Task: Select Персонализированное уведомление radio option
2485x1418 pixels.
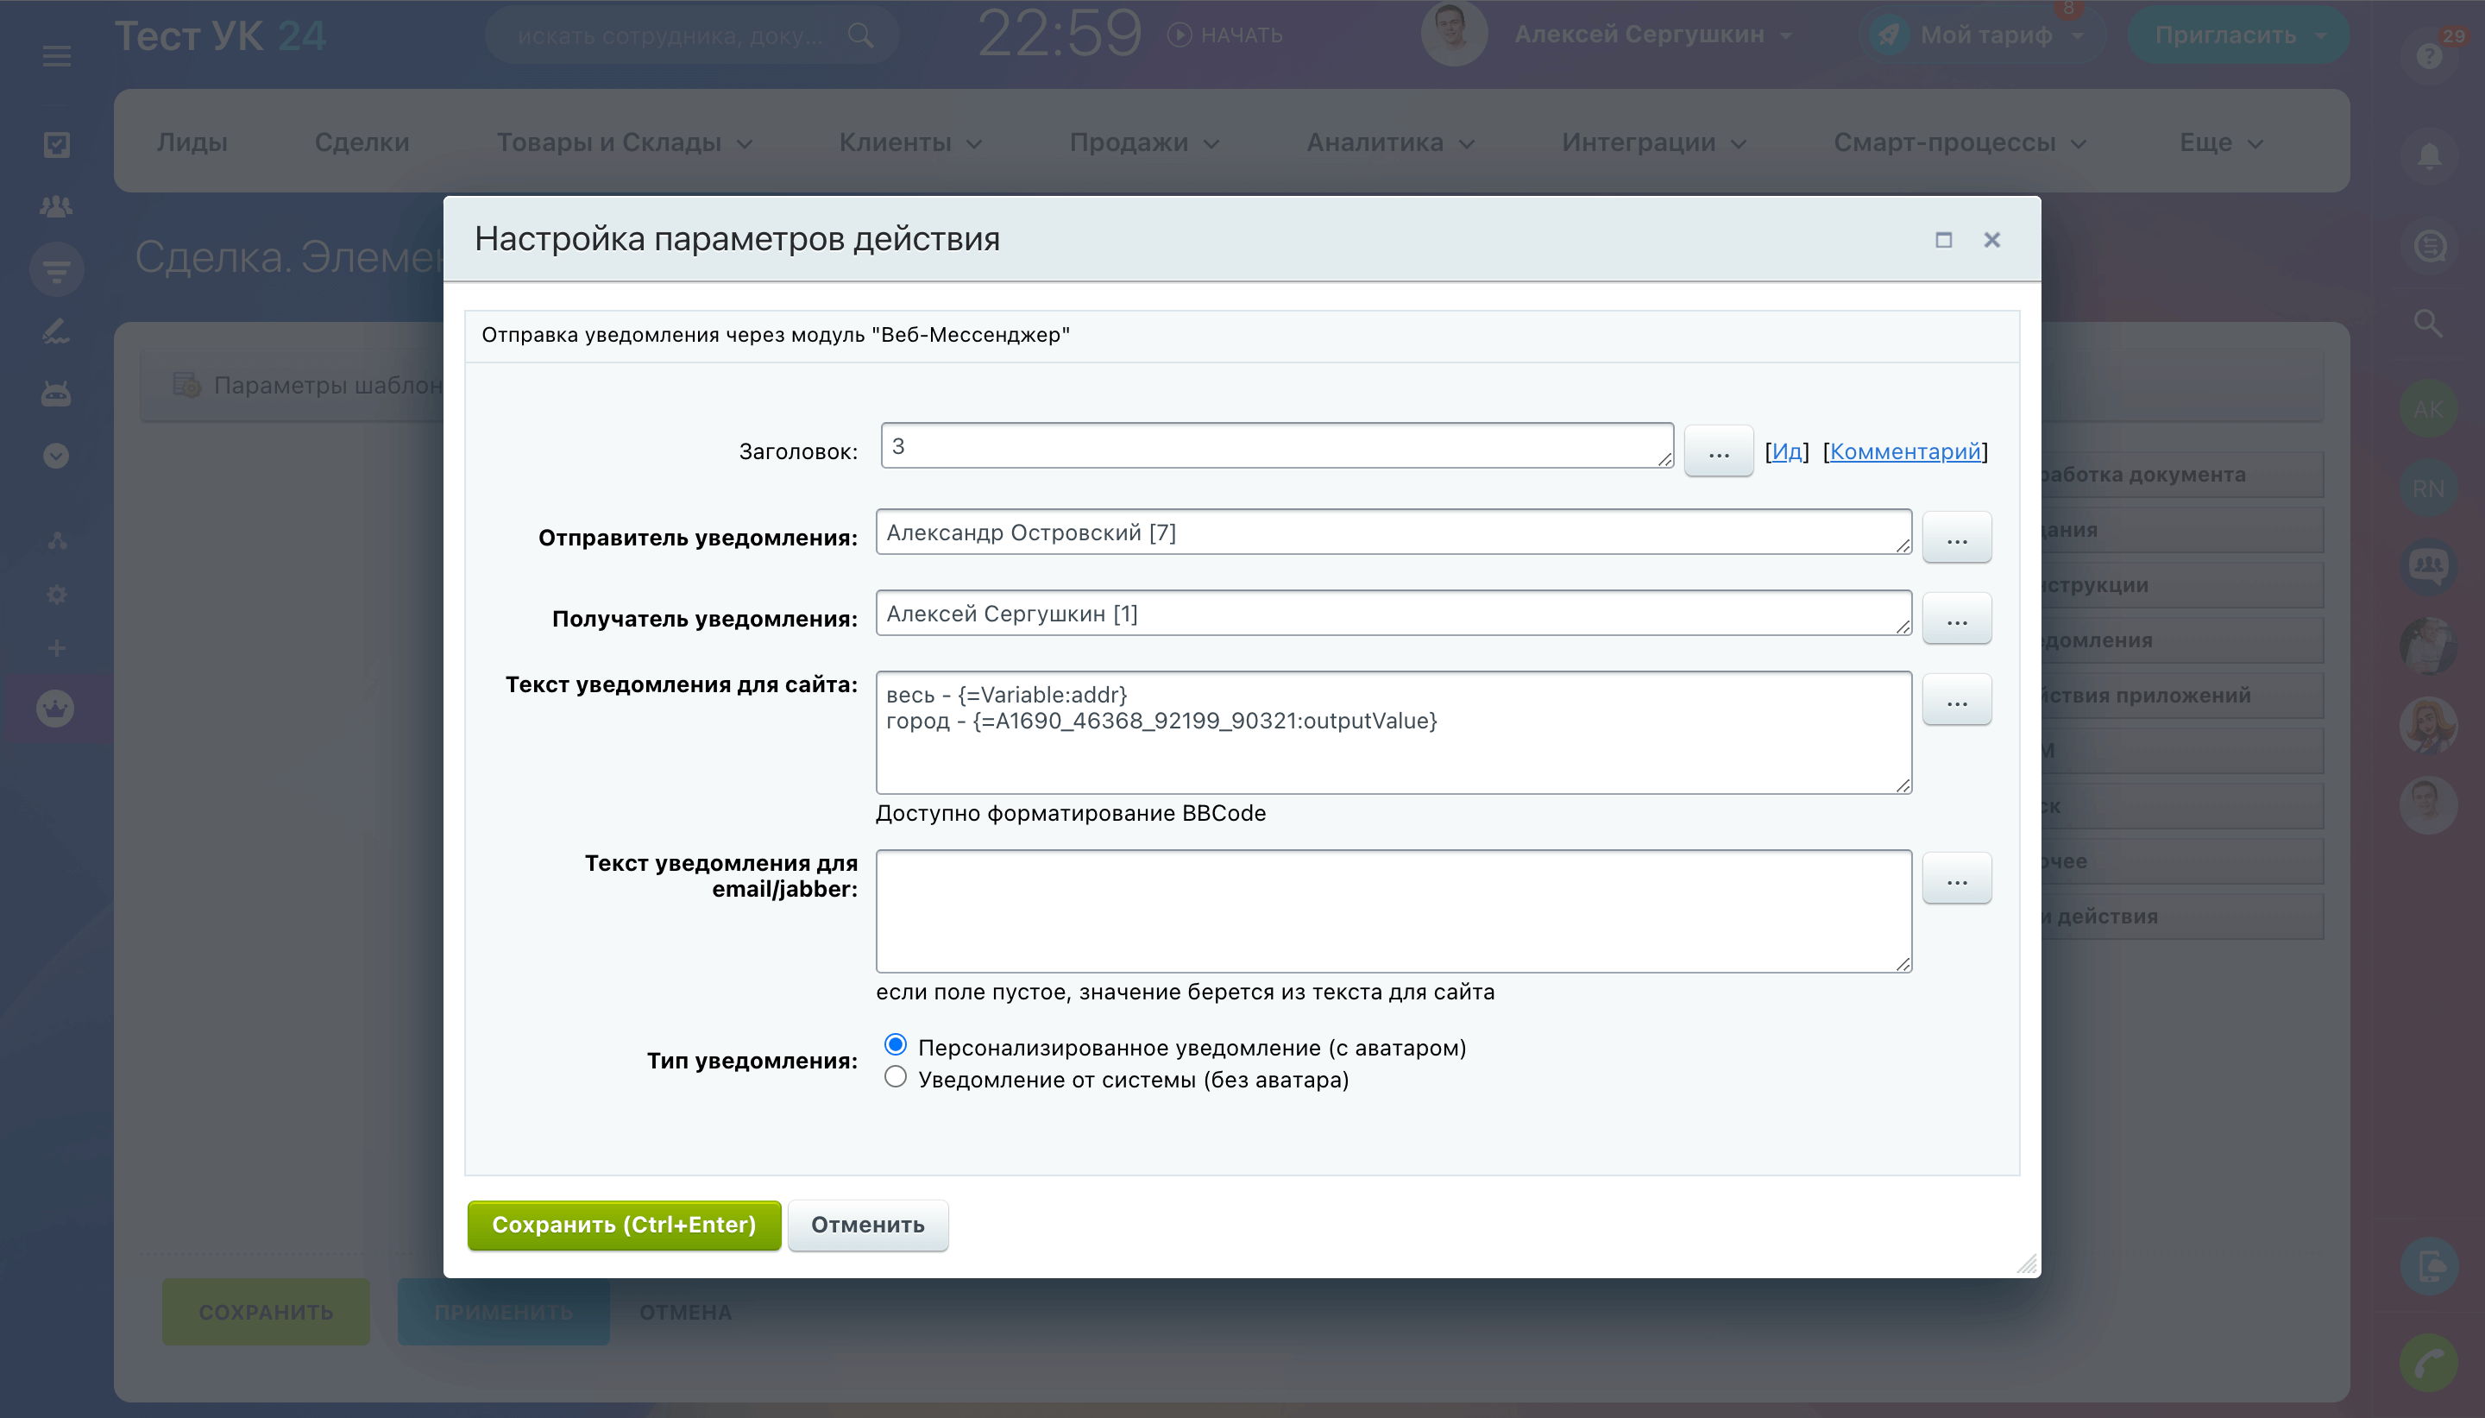Action: [x=896, y=1045]
